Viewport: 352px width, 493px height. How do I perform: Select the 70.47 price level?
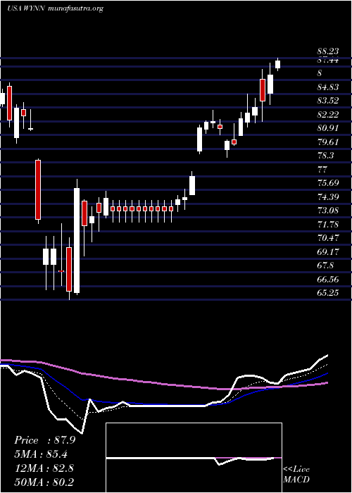pos(327,238)
